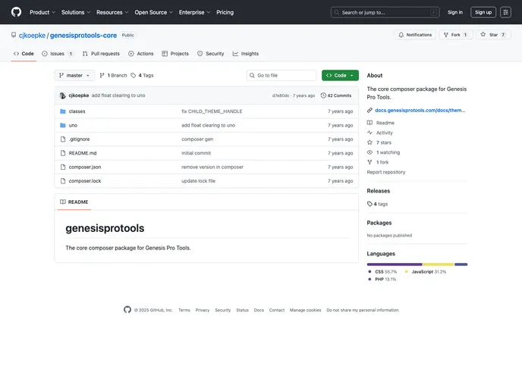This screenshot has height=388, width=522.
Task: Star this repository
Action: click(x=493, y=35)
